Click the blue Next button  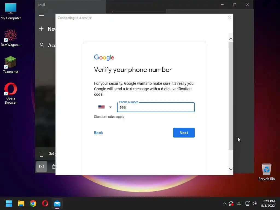click(184, 133)
